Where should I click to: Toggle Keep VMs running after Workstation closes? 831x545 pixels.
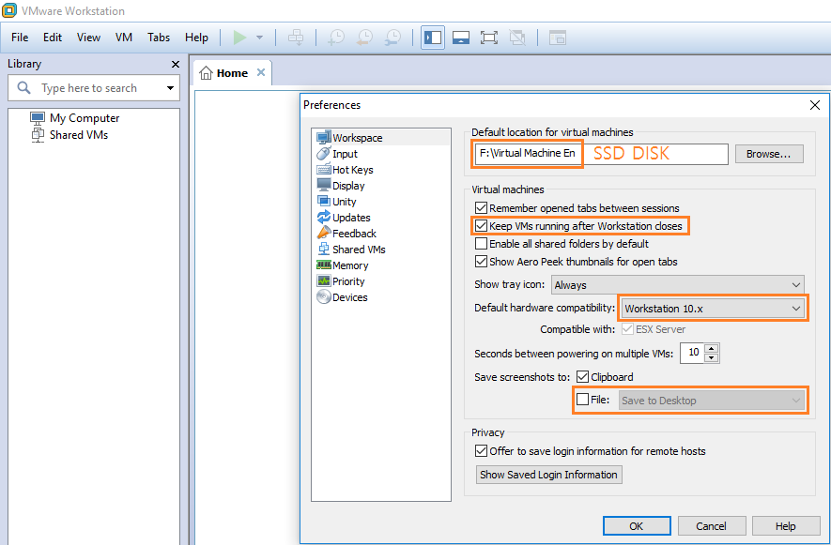point(481,226)
